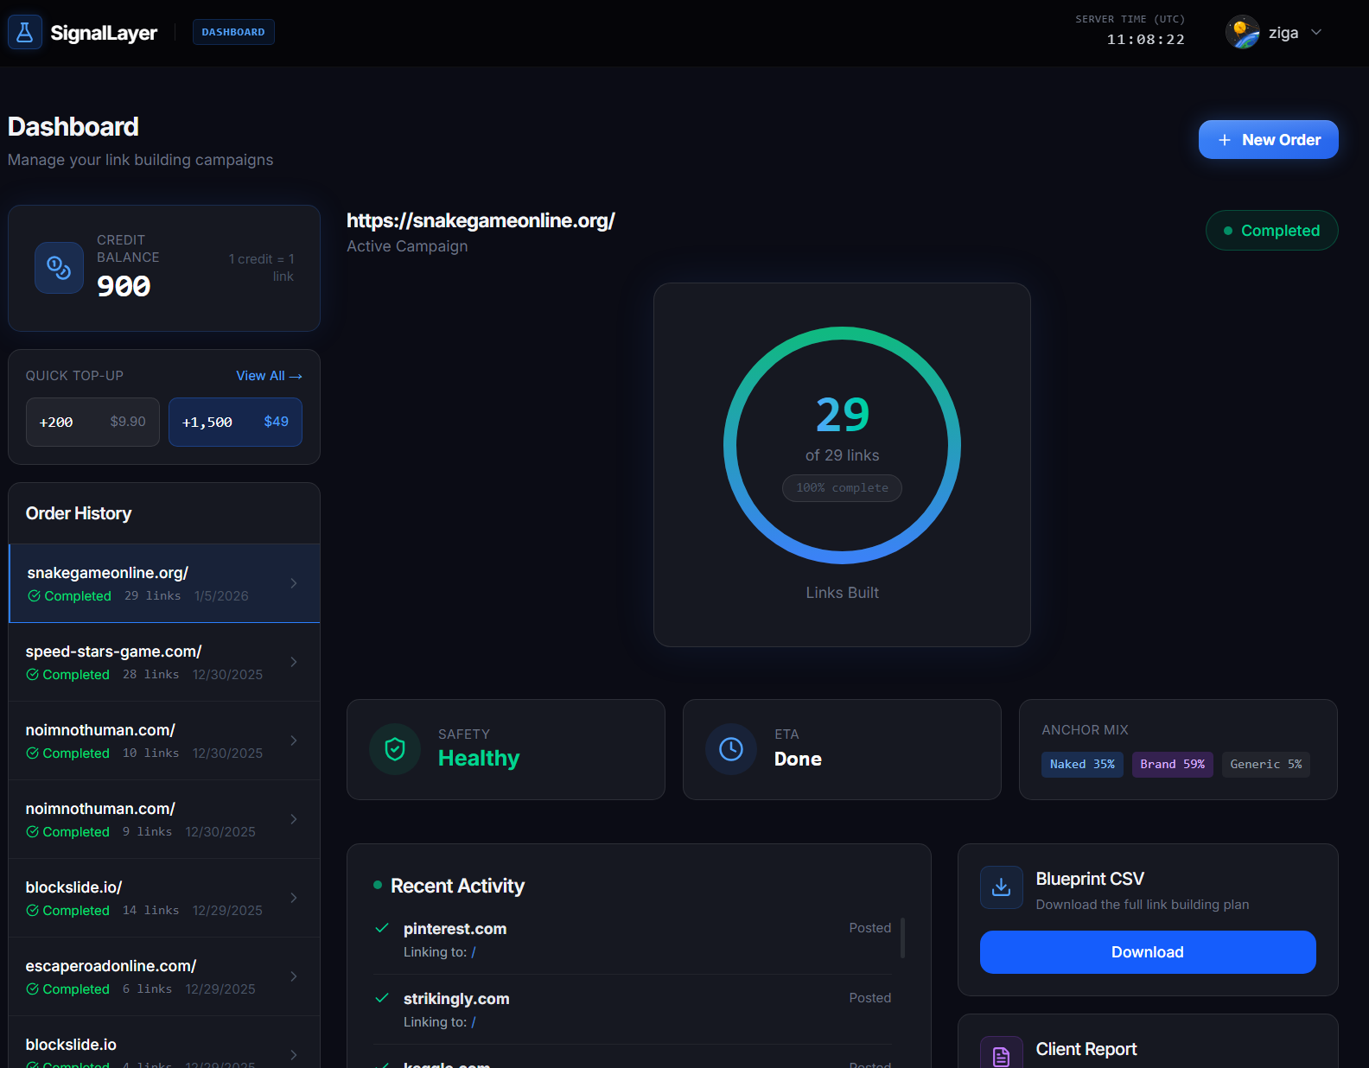Open the ziga account dropdown arrow
Screen dimensions: 1369x1068
[1316, 33]
